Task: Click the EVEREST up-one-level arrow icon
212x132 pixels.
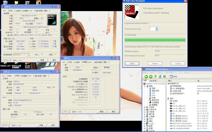Action: [x=155, y=77]
